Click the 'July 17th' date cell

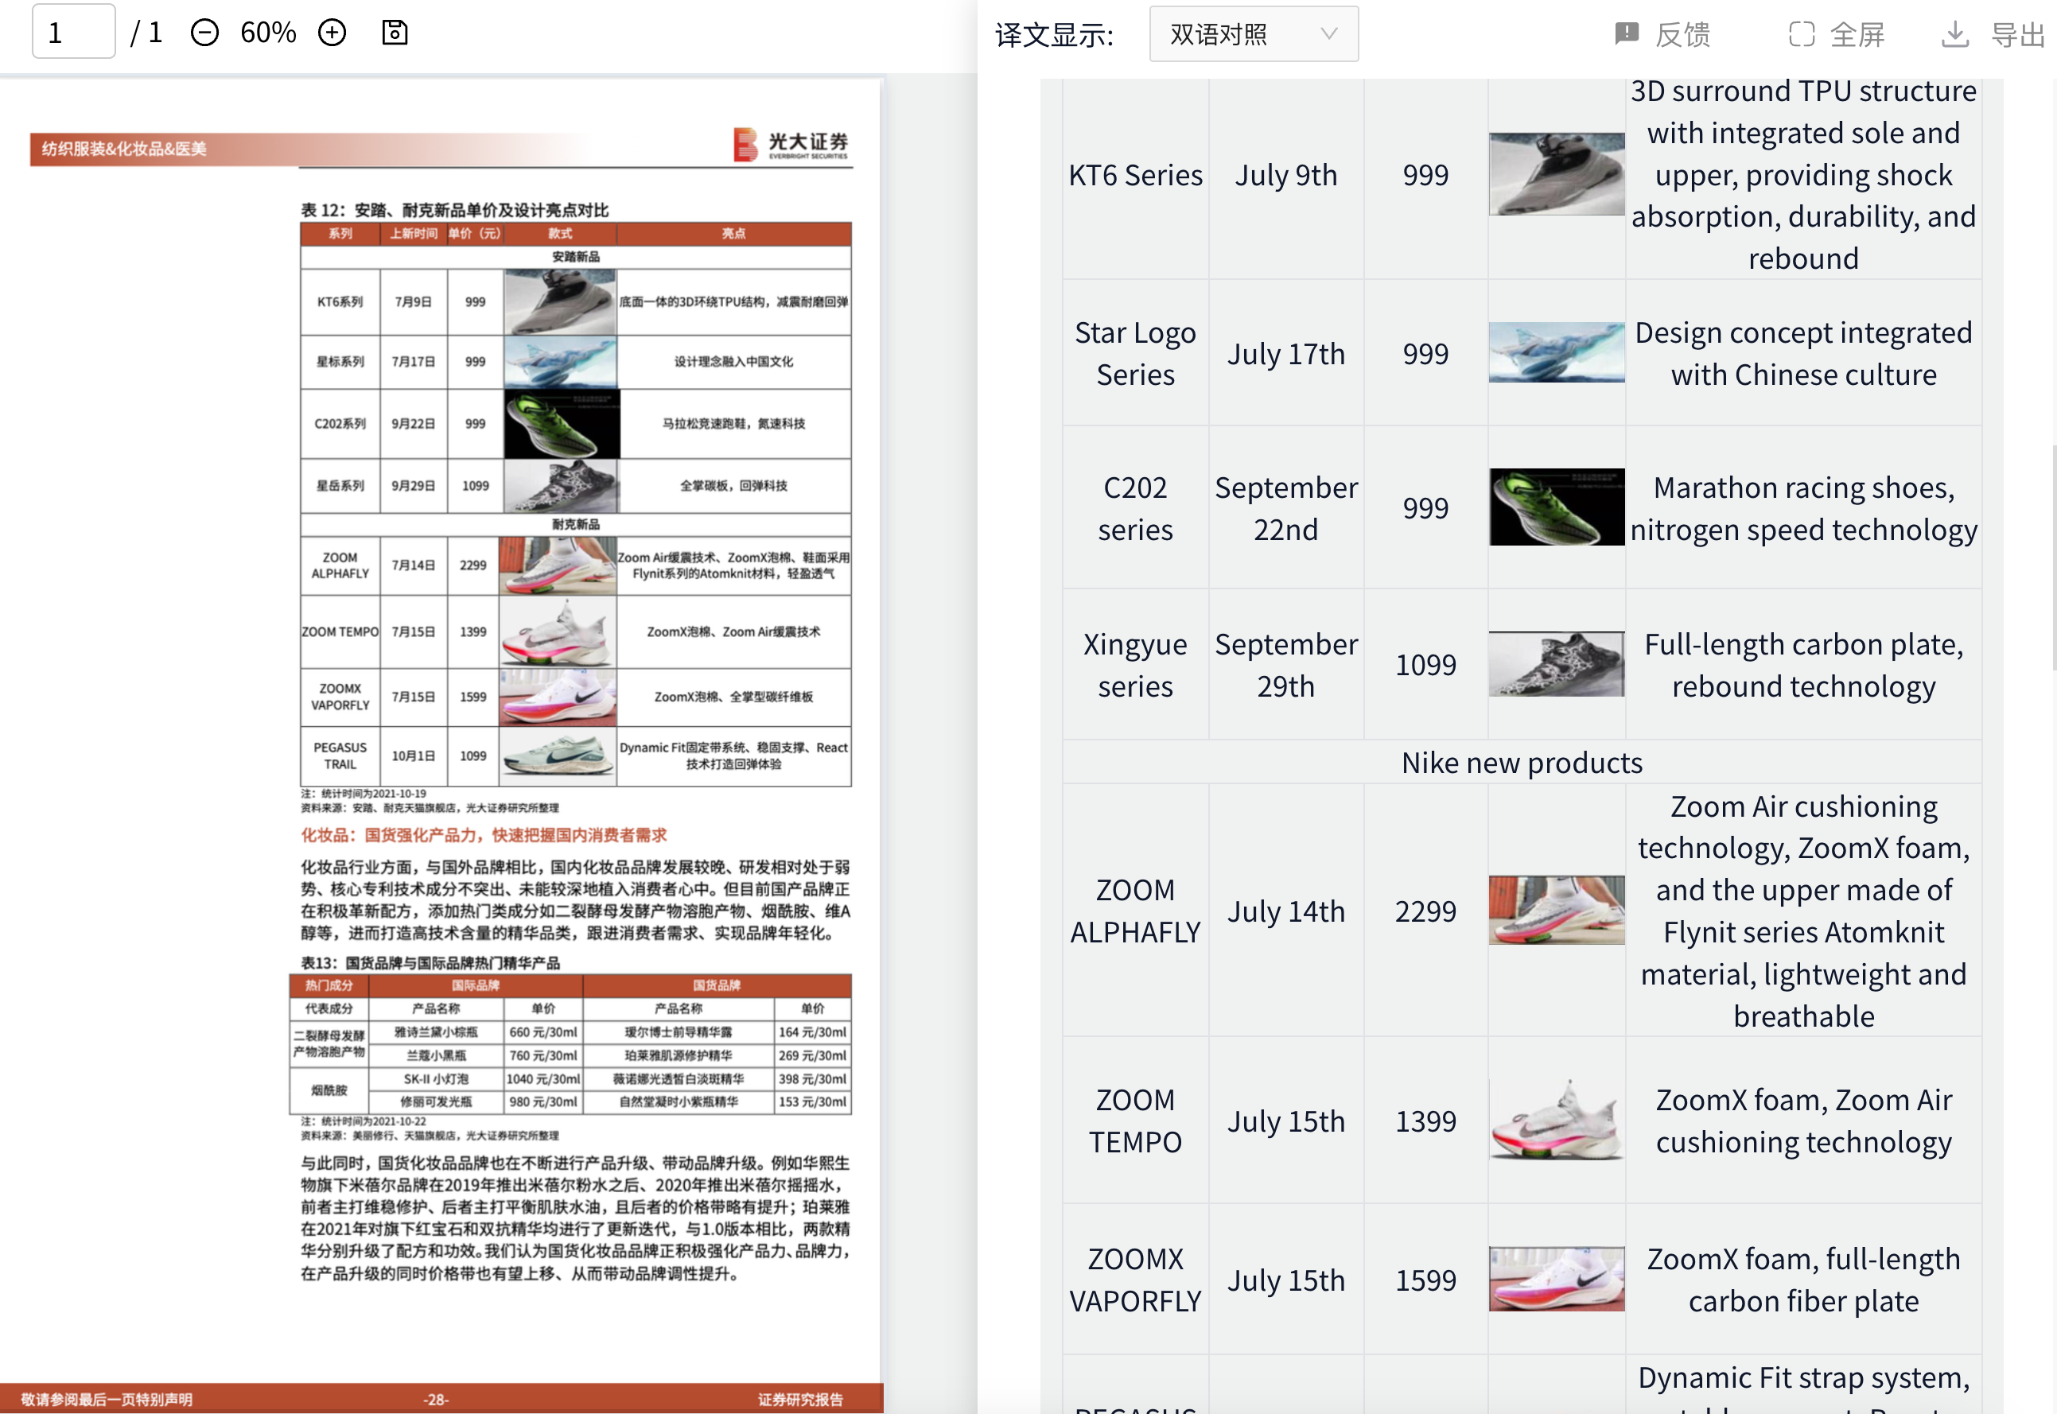[x=1286, y=353]
